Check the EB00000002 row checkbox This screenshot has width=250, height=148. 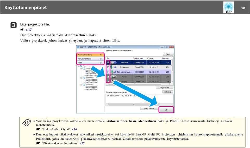(108, 72)
